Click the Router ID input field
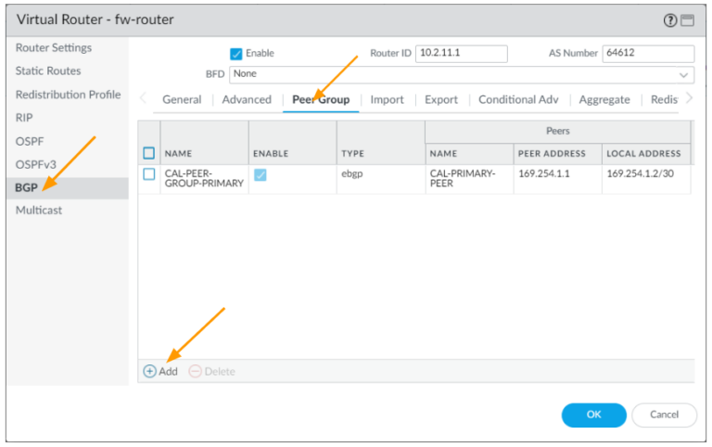 [x=462, y=54]
